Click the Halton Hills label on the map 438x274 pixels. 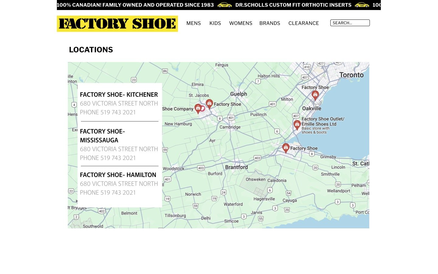click(269, 76)
